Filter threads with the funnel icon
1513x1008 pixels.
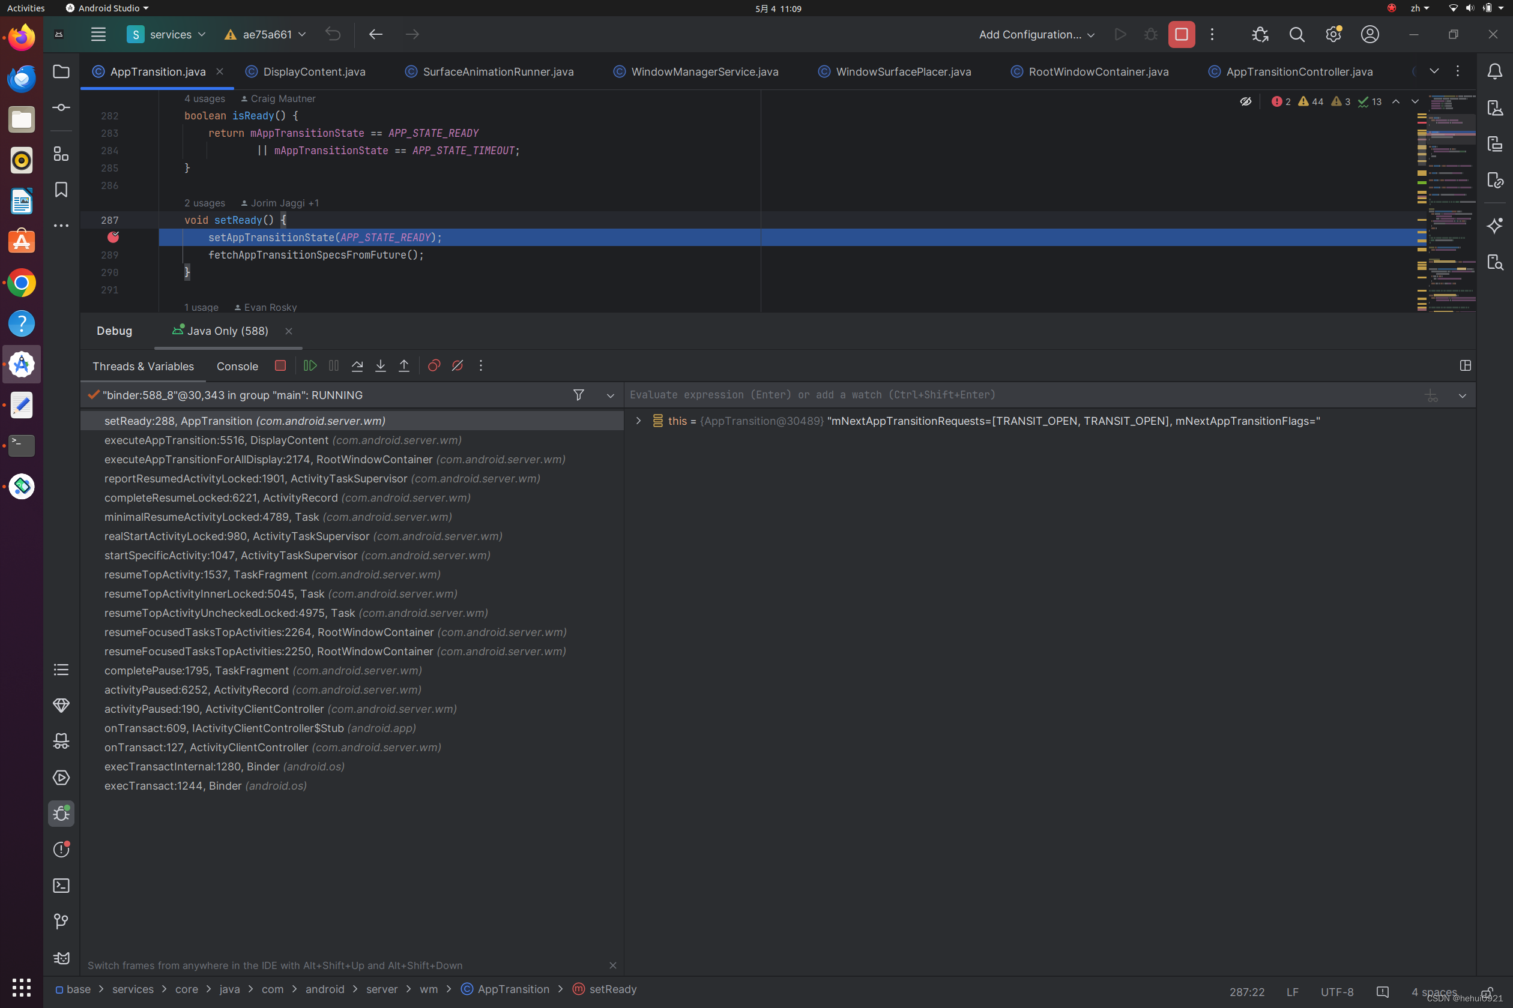tap(578, 395)
